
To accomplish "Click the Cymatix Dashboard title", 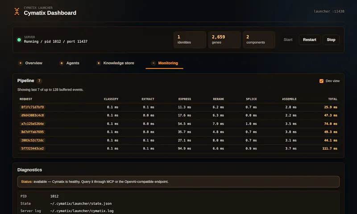I will [x=50, y=13].
